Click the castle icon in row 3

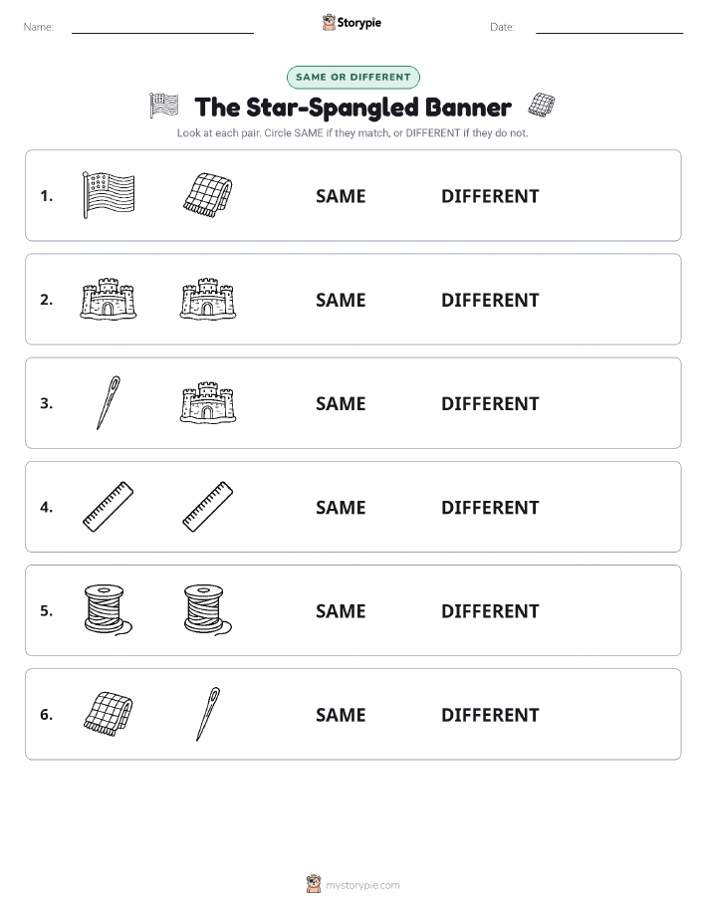click(x=208, y=403)
